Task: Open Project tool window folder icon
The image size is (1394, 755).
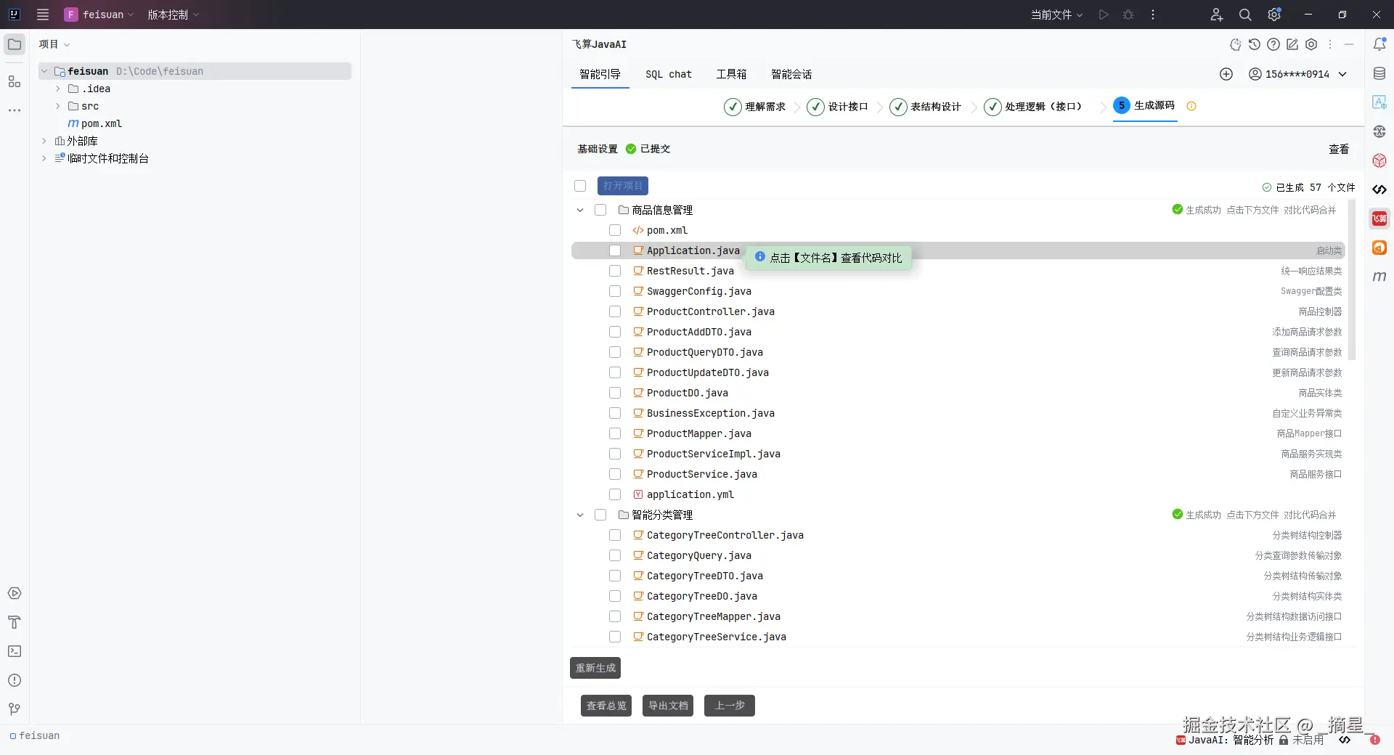Action: point(15,44)
